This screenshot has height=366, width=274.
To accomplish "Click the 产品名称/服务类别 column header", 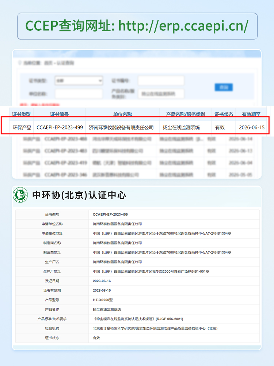I will [186, 114].
